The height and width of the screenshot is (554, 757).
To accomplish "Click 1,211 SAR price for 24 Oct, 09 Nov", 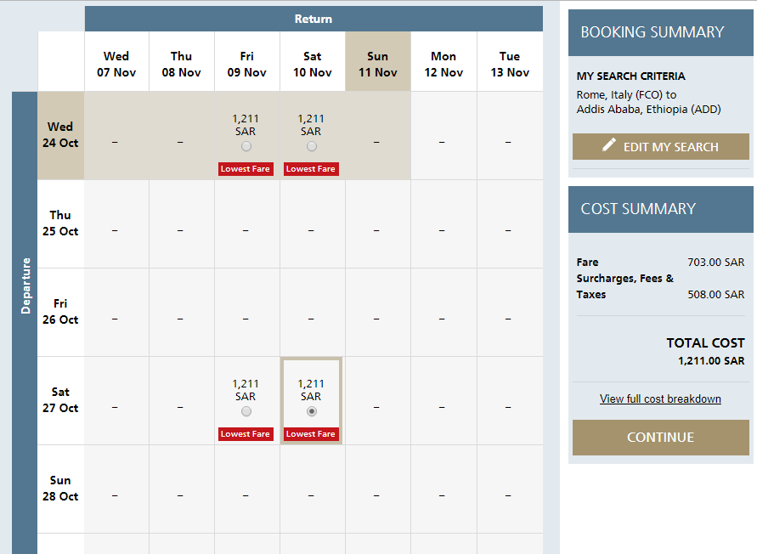I will [x=246, y=125].
